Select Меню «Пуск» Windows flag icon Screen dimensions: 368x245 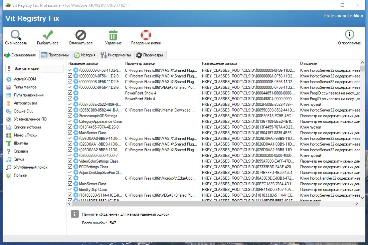[x=9, y=136]
